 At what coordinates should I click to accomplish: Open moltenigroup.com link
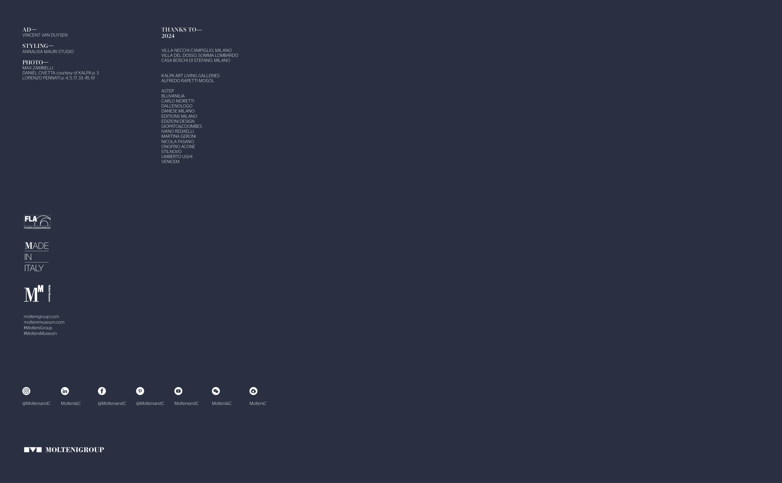click(x=41, y=316)
